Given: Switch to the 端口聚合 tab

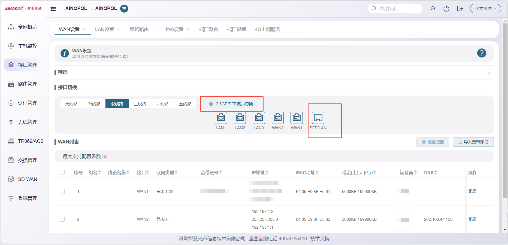Looking at the screenshot, I should [x=208, y=29].
